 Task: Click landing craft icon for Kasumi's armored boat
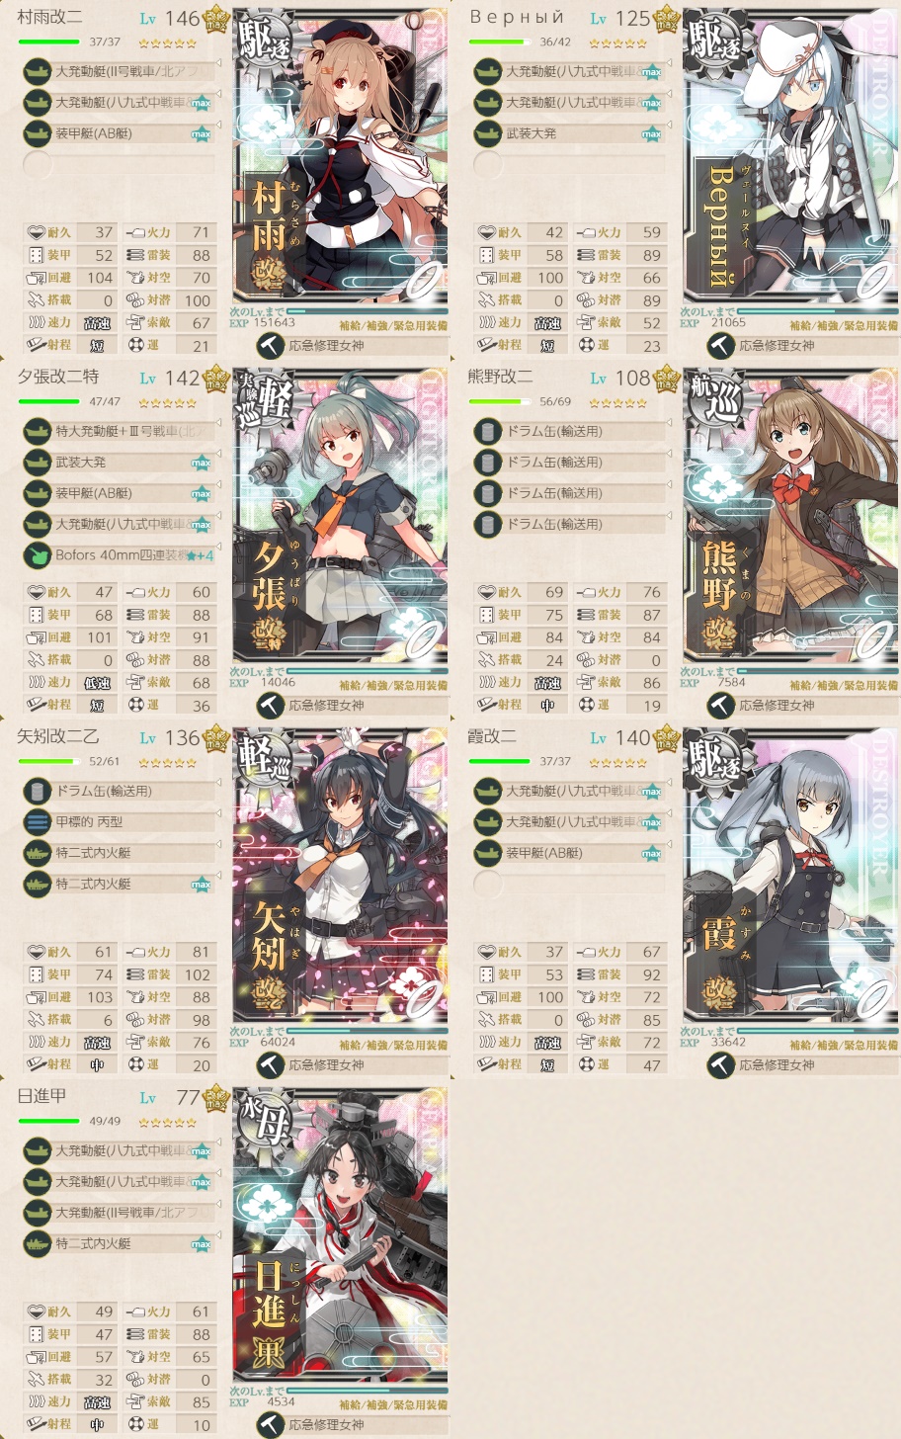tap(487, 853)
